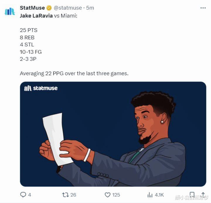Click the statmuse logo inside the image
211x203 pixels.
click(x=41, y=88)
